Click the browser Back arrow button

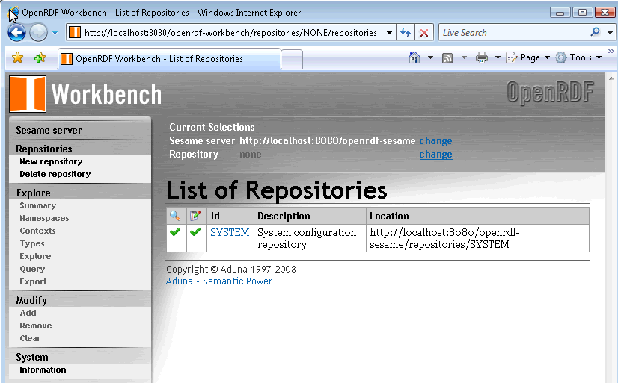(x=16, y=32)
